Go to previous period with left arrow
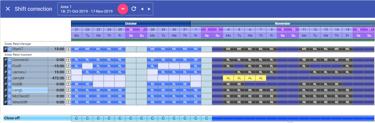Screen dimensions: 375x123 coord(142,9)
